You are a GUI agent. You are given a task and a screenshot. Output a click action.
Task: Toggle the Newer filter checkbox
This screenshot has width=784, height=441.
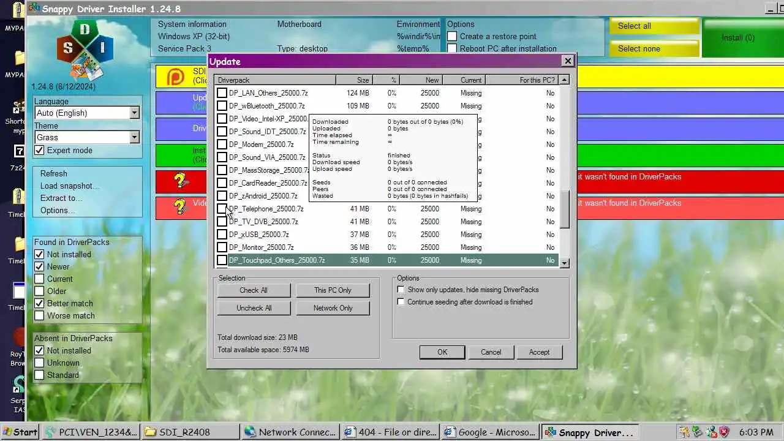[x=39, y=266]
